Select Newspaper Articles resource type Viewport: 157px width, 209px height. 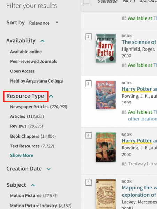[x=39, y=107]
